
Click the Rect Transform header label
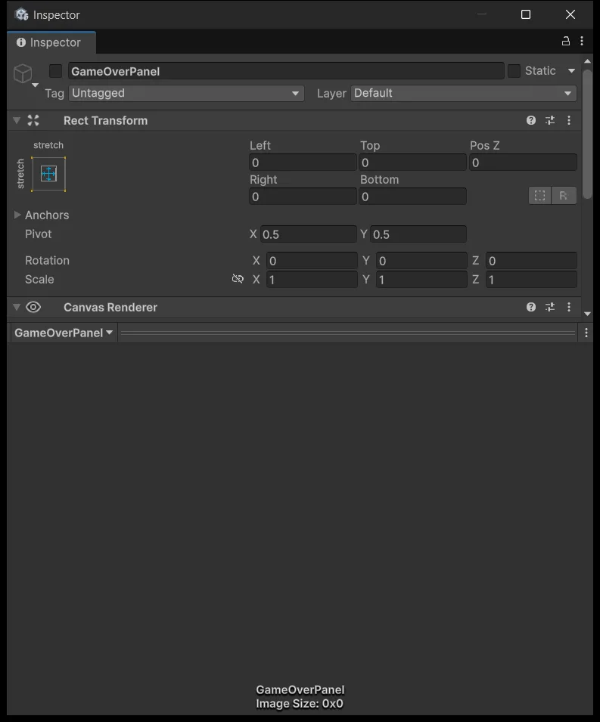(x=105, y=121)
